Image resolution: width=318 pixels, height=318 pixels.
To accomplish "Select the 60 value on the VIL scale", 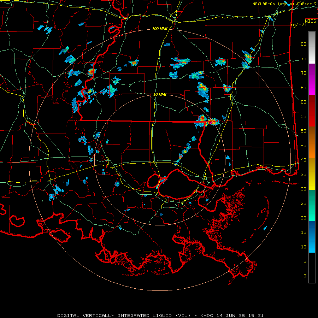I will [x=304, y=102].
